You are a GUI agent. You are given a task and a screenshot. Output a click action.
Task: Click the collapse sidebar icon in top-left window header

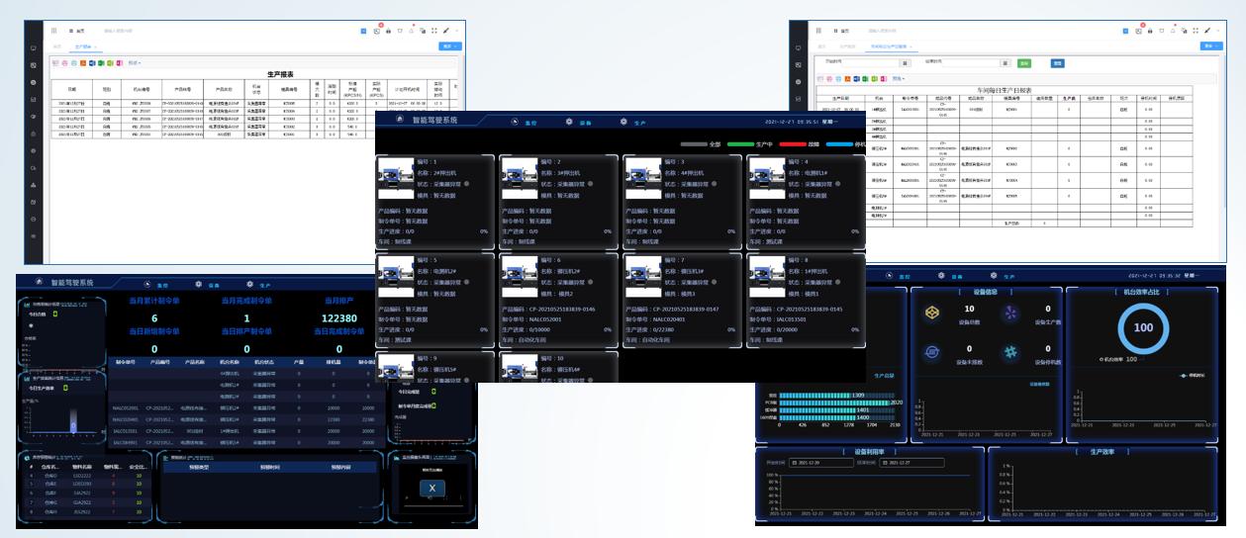pos(53,31)
